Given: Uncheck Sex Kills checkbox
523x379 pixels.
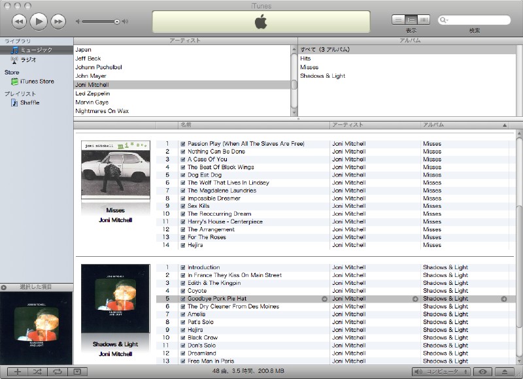Looking at the screenshot, I should (x=183, y=206).
